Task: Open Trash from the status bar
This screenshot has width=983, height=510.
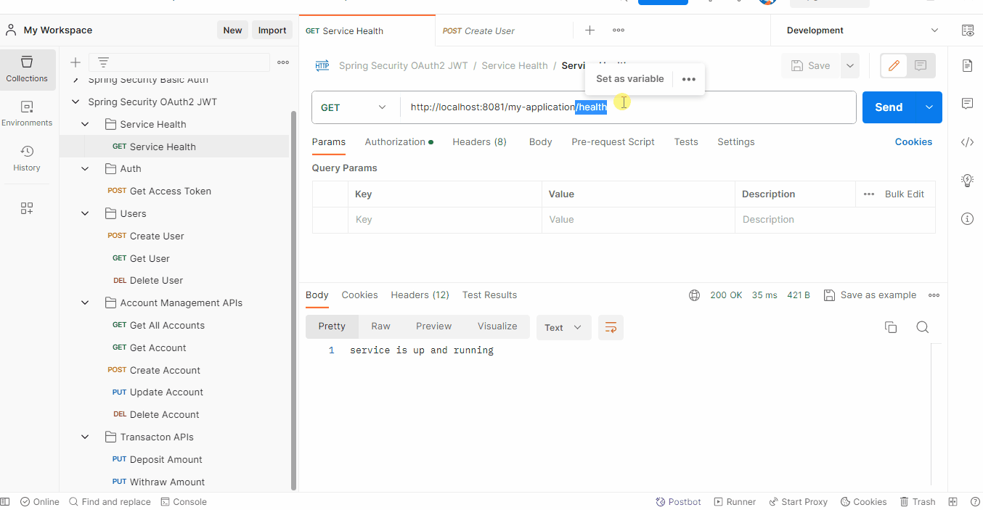Action: (918, 502)
